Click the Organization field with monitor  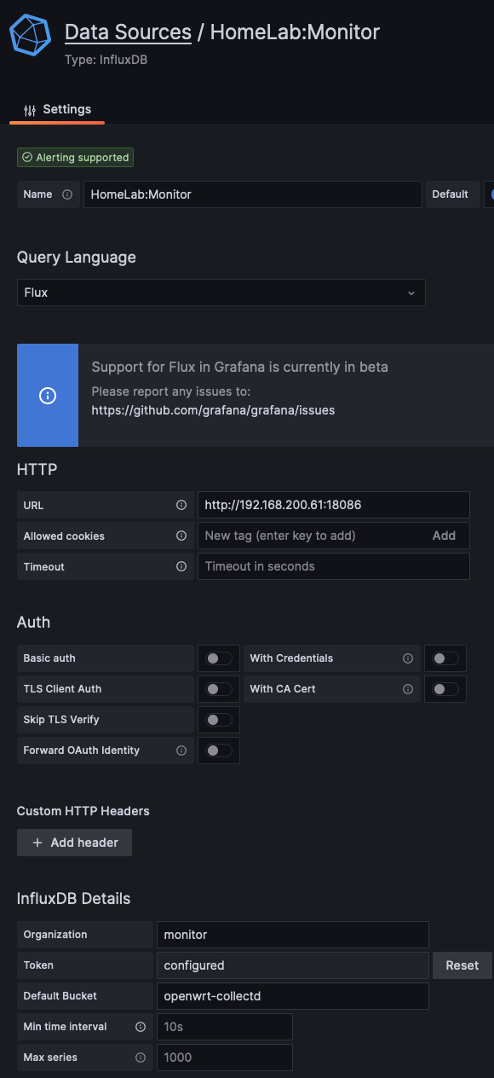pos(293,935)
